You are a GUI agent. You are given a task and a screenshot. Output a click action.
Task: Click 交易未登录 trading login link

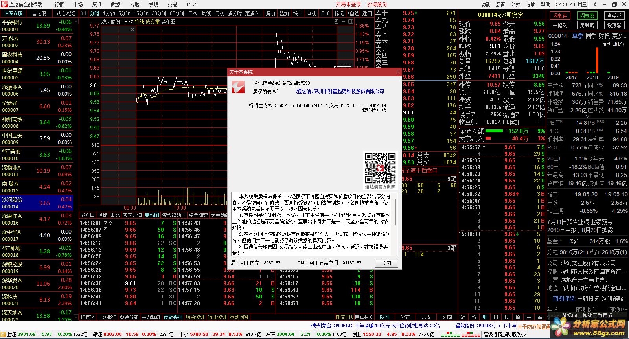pyautogui.click(x=348, y=4)
